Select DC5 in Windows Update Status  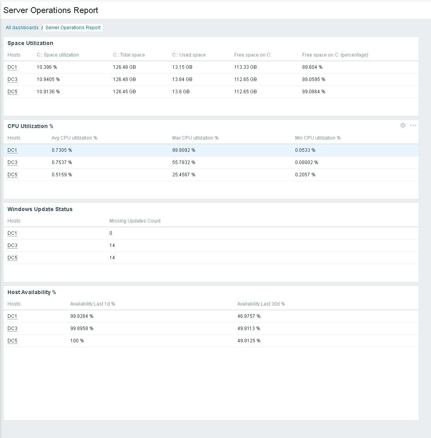tap(12, 258)
